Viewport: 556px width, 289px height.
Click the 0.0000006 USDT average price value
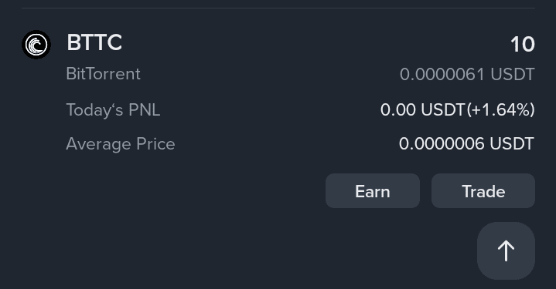click(x=466, y=144)
